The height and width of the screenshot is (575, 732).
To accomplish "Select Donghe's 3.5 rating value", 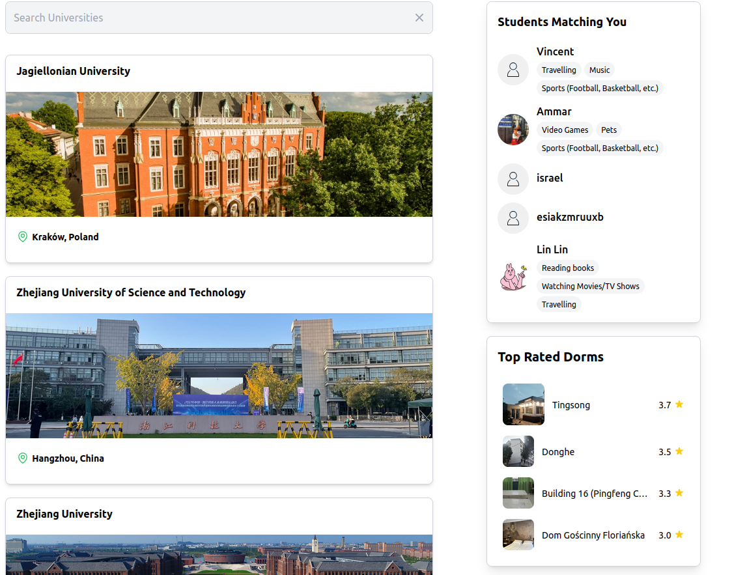I will coord(665,452).
